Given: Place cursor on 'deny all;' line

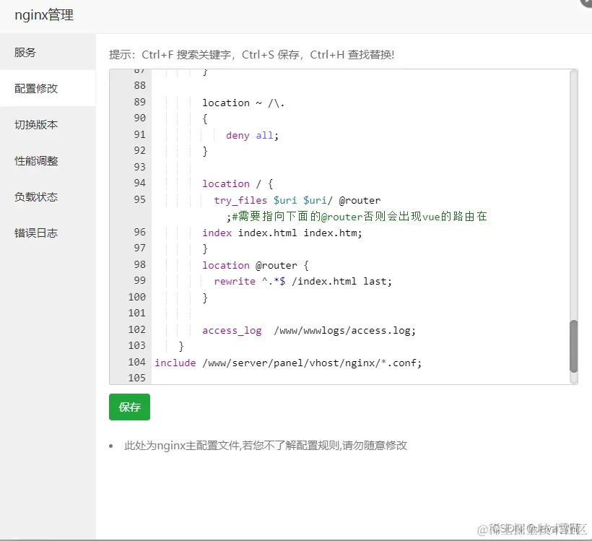Looking at the screenshot, I should point(252,135).
